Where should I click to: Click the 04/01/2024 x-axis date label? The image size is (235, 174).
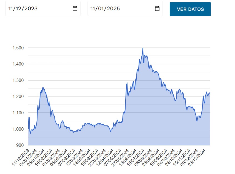pos(28,157)
